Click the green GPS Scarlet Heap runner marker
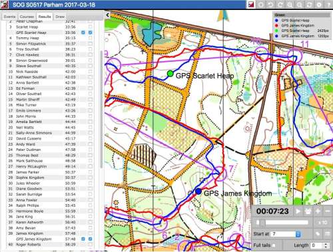The height and width of the screenshot is (252, 333). [170, 73]
